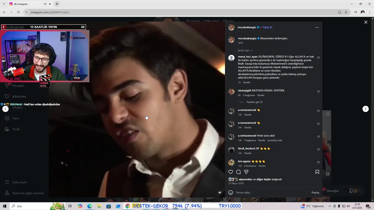Go to the next post arrow
Viewport: 374px width, 210px height.
[x=366, y=109]
